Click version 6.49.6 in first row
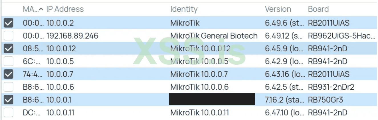 pyautogui.click(x=284, y=23)
